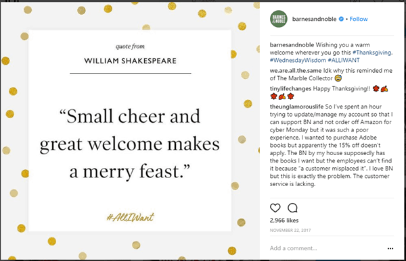
Task: Click the Shakespeare quote post image
Action: click(130, 131)
